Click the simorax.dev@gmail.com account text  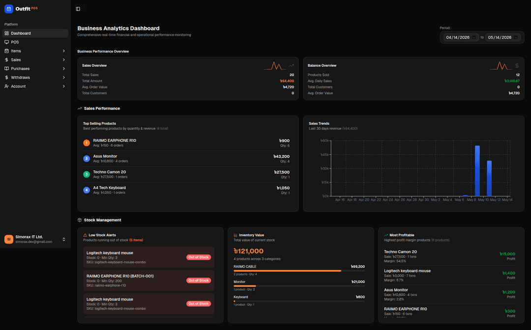pyautogui.click(x=34, y=242)
